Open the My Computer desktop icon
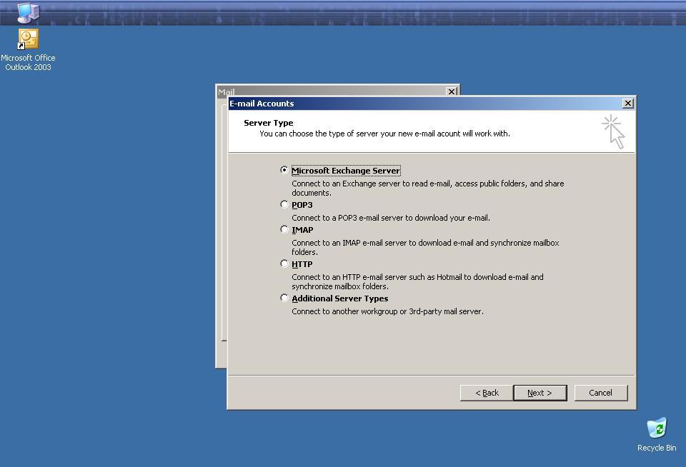This screenshot has width=686, height=467. (x=29, y=12)
